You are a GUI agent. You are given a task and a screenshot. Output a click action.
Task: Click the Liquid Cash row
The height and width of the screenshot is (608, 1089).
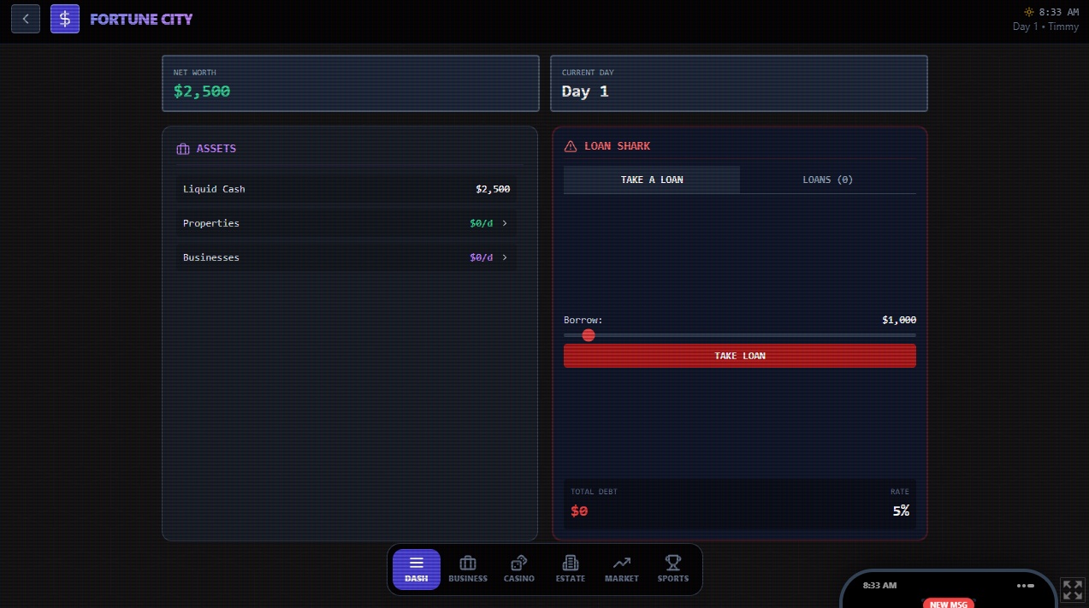click(x=346, y=189)
